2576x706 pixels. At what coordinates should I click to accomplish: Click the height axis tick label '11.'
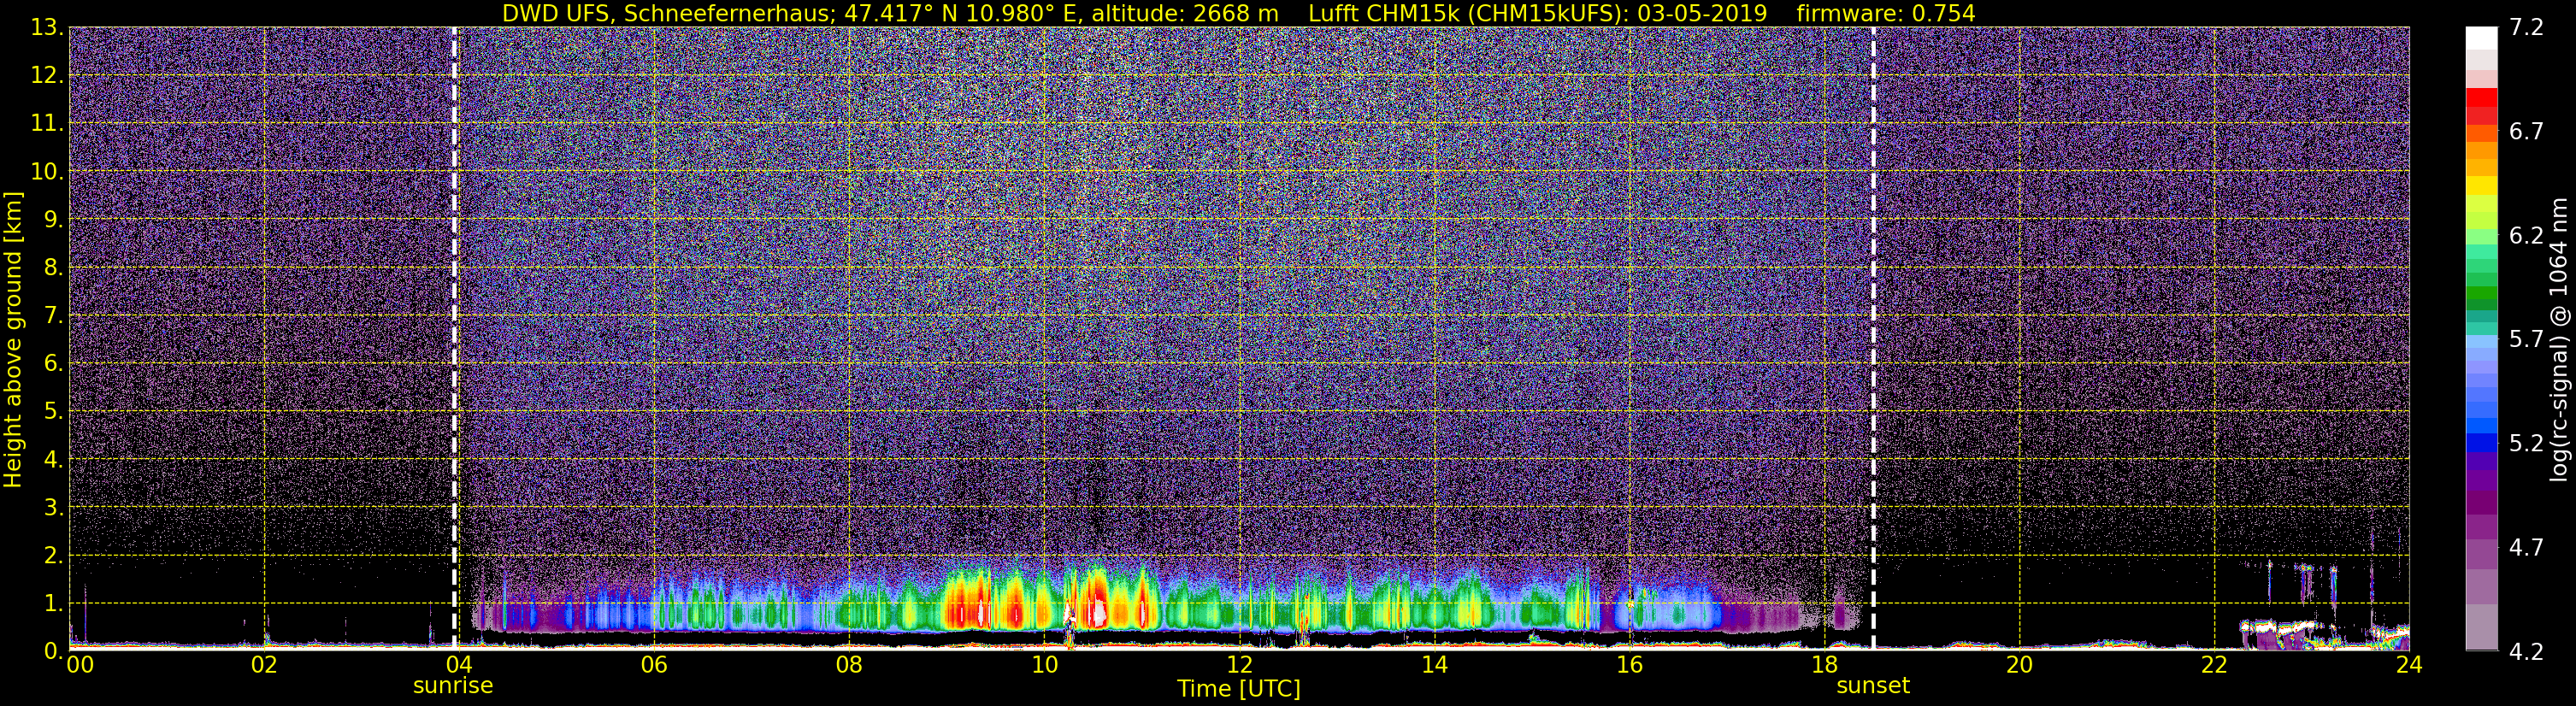tap(46, 124)
